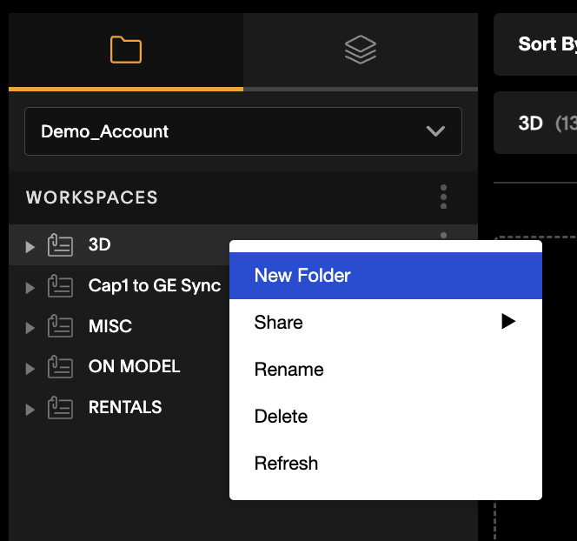The width and height of the screenshot is (577, 541).
Task: Expand the MISC workspace arrow
Action: coord(30,327)
